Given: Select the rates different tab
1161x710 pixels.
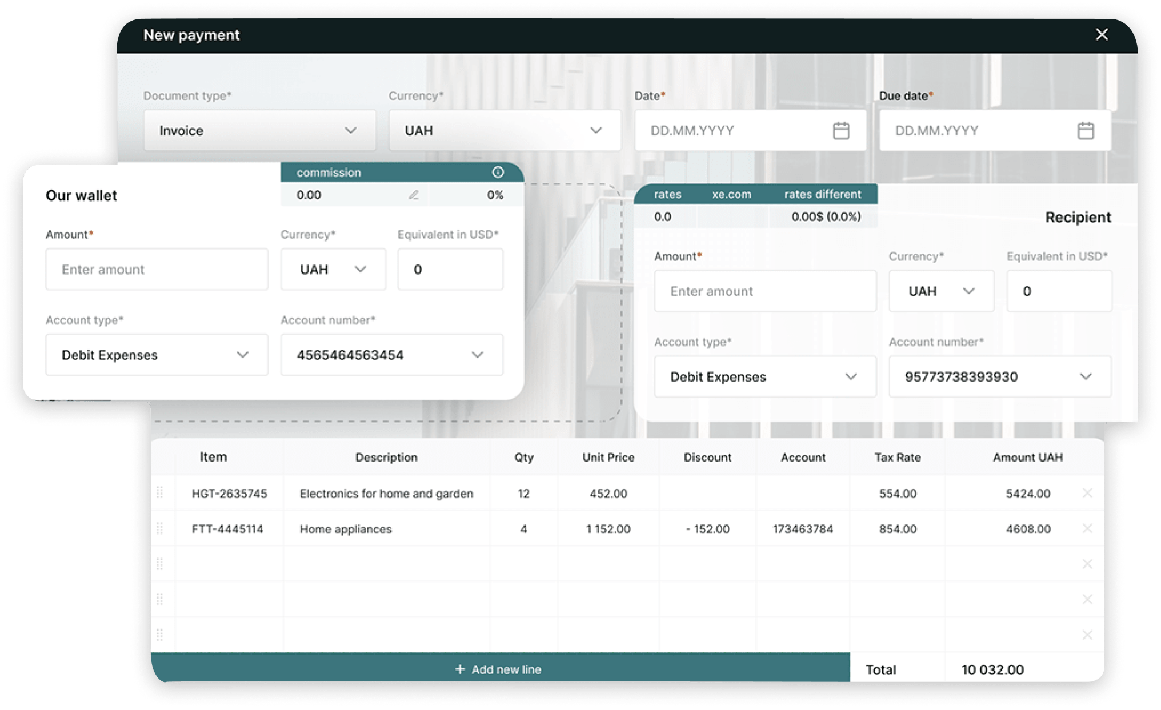Looking at the screenshot, I should pyautogui.click(x=822, y=194).
